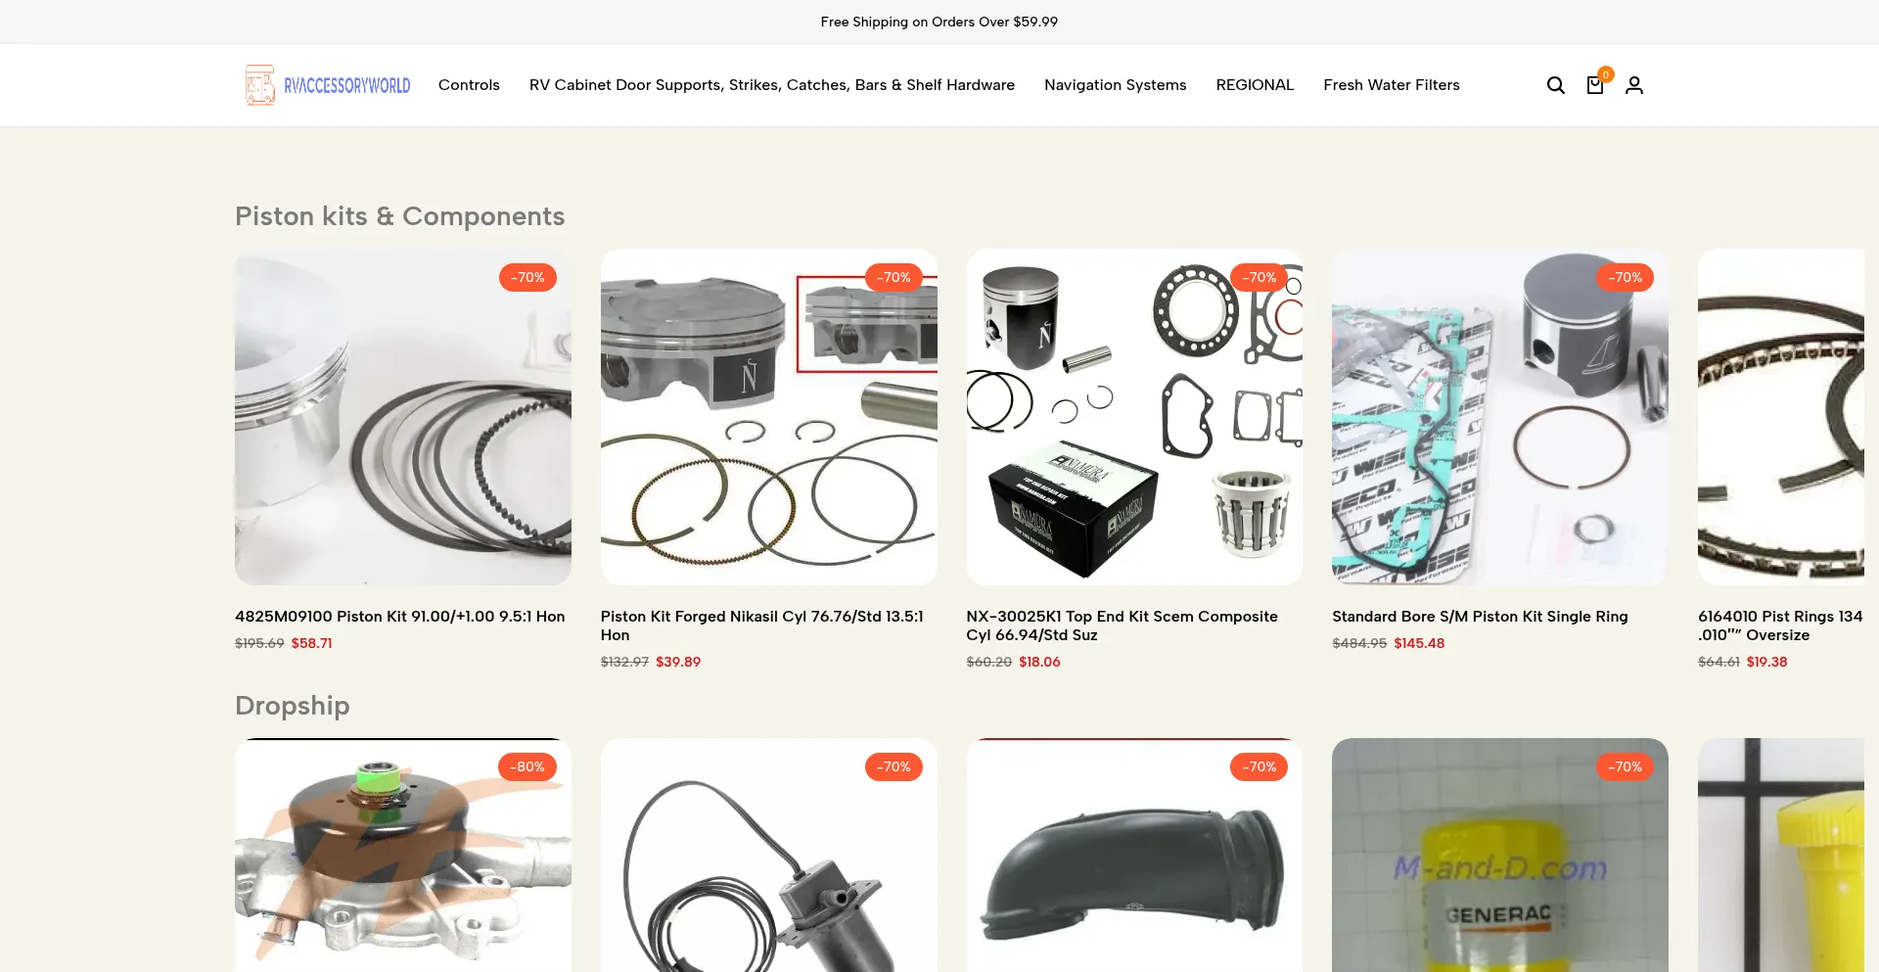1879x972 pixels.
Task: Open the user account icon
Action: (1633, 85)
